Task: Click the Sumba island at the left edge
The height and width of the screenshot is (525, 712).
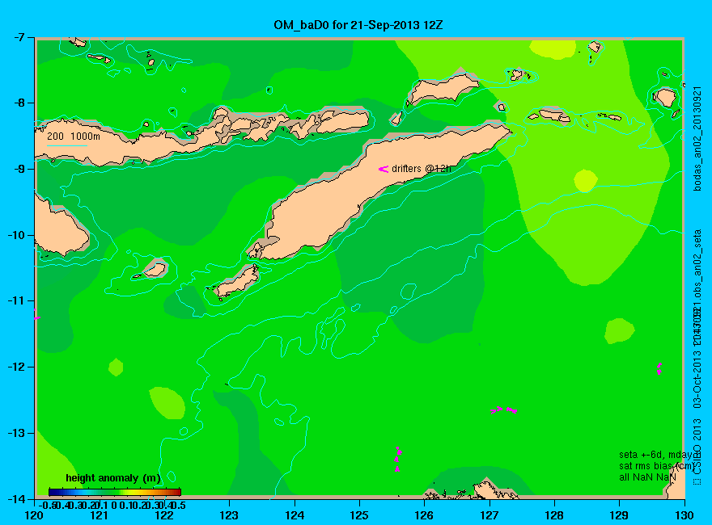Action: 61,227
